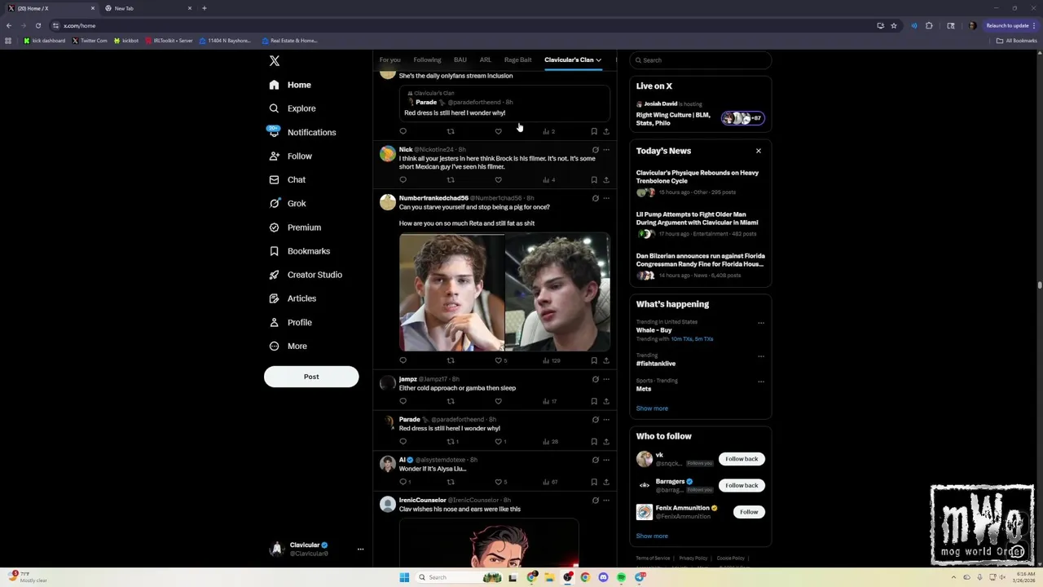Open account menu dots next to Clavicular
This screenshot has width=1043, height=587.
tap(360, 549)
